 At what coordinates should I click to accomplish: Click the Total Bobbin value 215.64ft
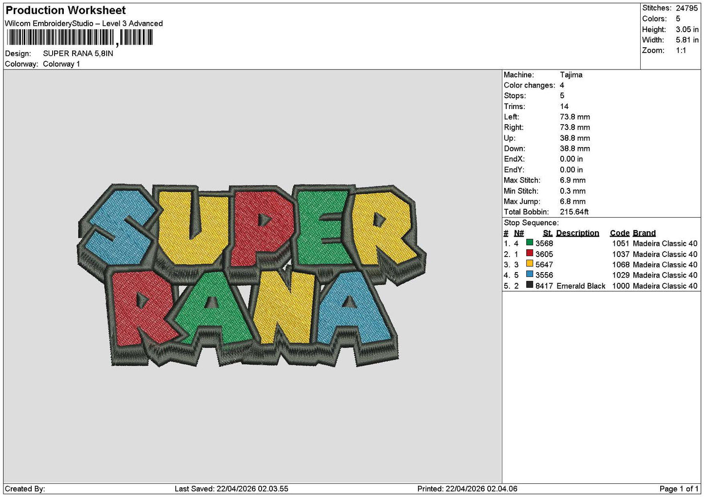[x=574, y=212]
